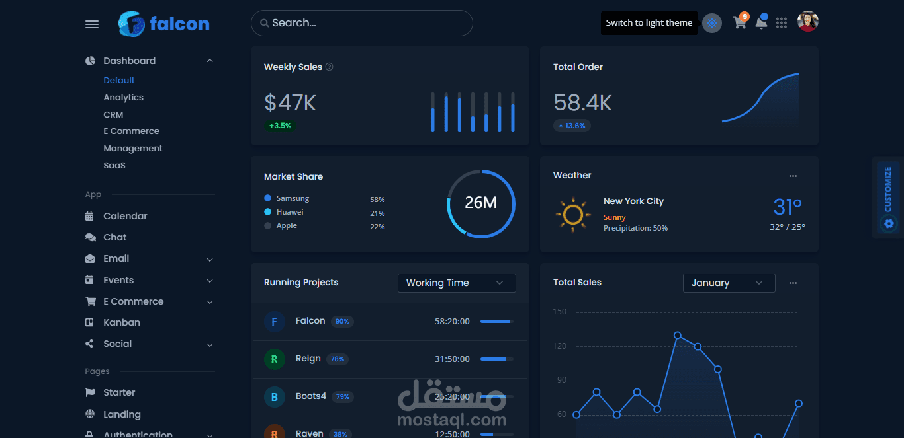
Task: Click the 13.6% total order badge
Action: [572, 126]
